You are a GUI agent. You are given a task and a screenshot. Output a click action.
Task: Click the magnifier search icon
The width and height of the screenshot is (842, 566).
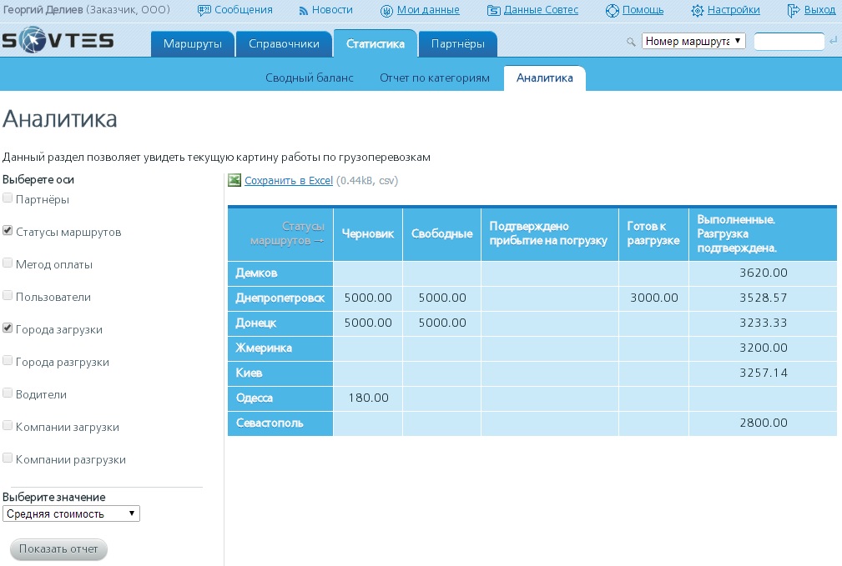[631, 42]
